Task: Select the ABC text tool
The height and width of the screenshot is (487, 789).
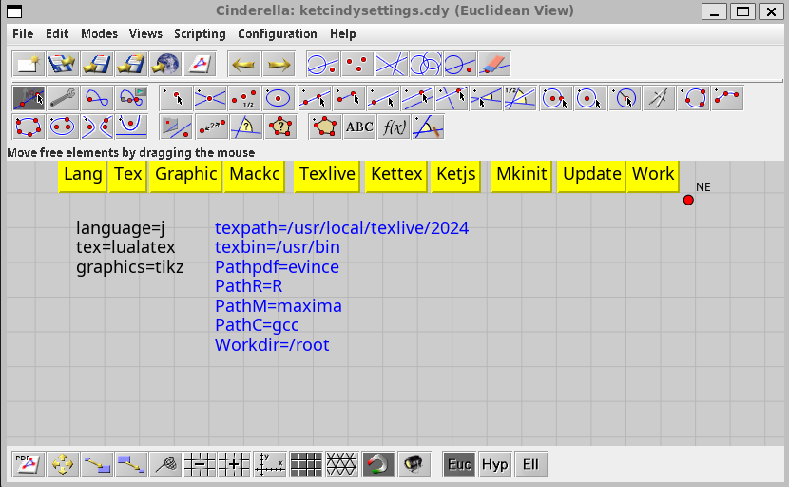Action: click(358, 127)
